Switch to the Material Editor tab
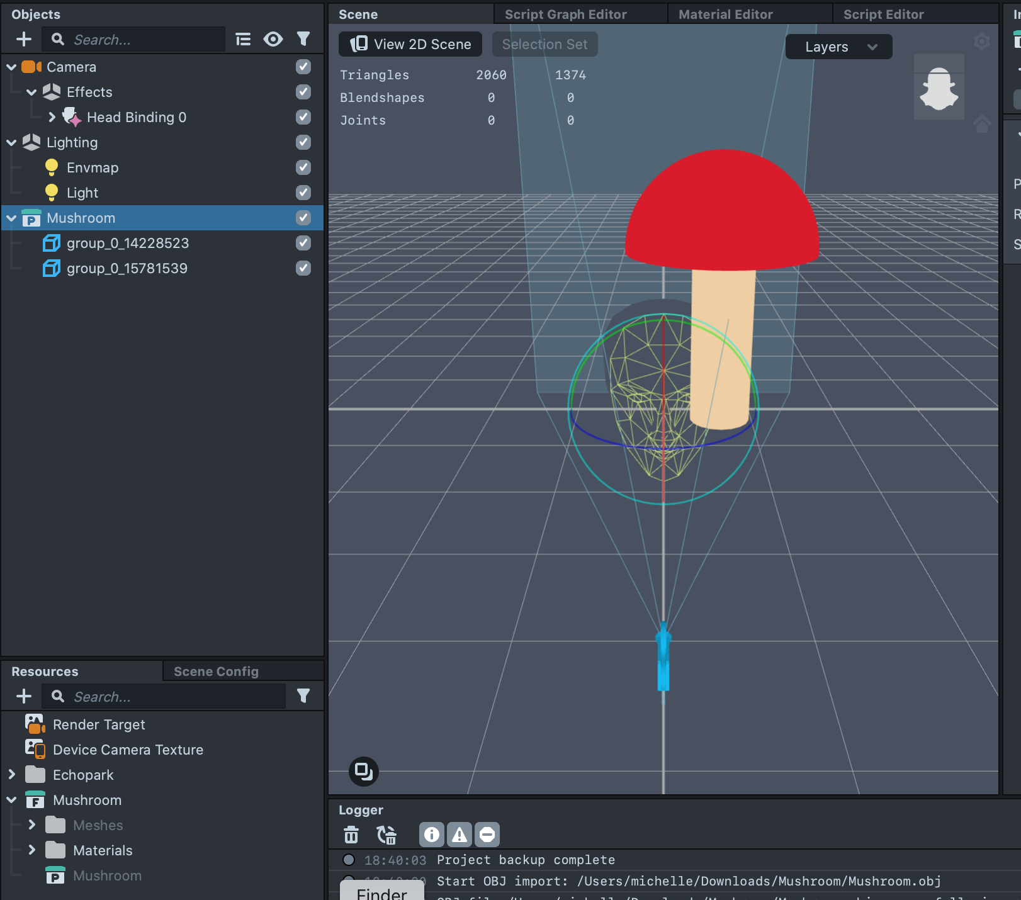Viewport: 1021px width, 900px height. (725, 14)
